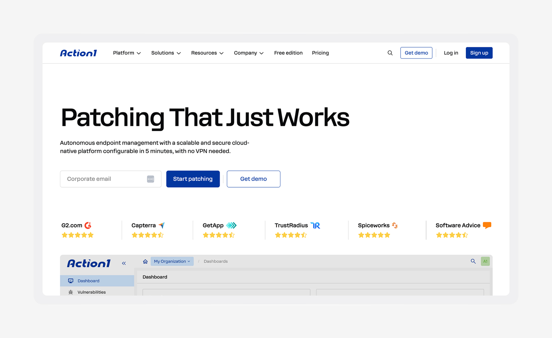Click the Software Advice speech bubble icon
Image resolution: width=552 pixels, height=338 pixels.
(x=487, y=225)
